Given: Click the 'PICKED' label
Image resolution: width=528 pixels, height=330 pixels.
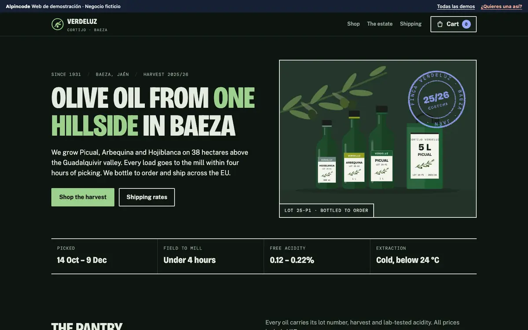Looking at the screenshot, I should 66,248.
